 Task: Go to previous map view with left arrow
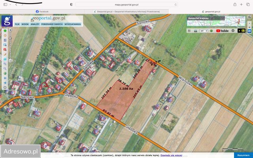5,78
